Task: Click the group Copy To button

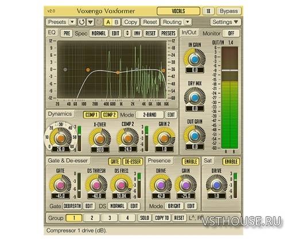Action: tap(162, 218)
